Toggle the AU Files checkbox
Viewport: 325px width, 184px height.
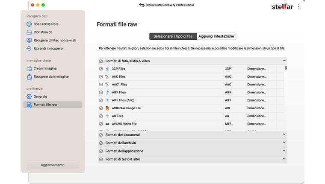click(101, 116)
